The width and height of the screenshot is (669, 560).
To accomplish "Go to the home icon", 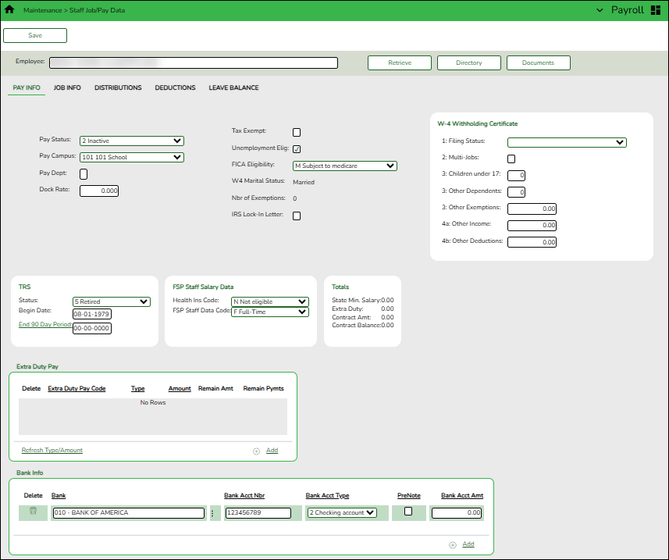I will tap(9, 9).
